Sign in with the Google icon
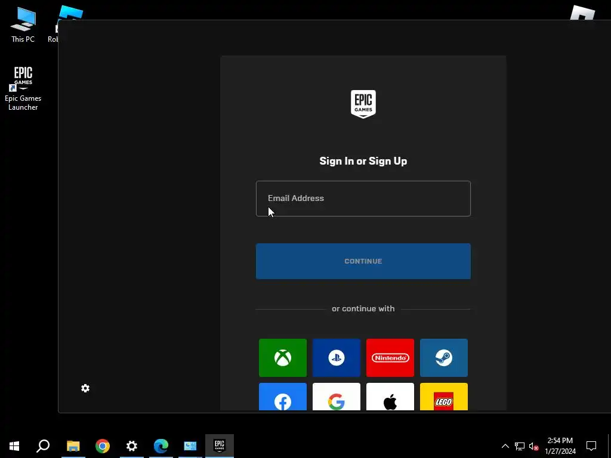This screenshot has width=611, height=458. (337, 397)
